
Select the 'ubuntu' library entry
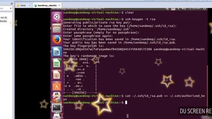[3, 21]
